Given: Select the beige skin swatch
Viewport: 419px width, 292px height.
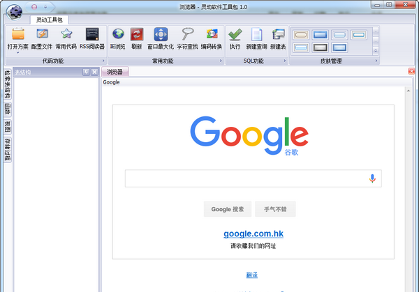Looking at the screenshot, I should (301, 35).
